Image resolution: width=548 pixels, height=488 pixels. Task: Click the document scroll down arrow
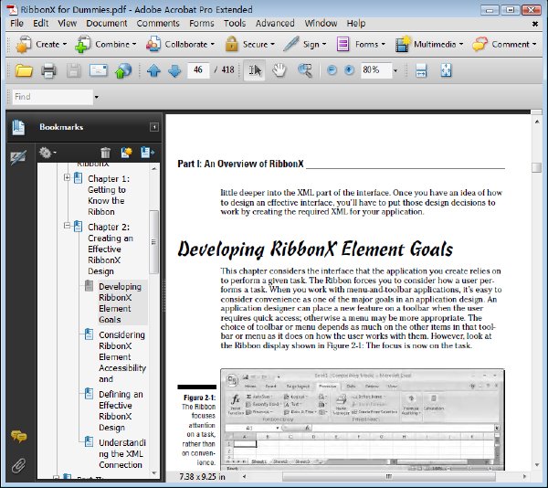[537, 465]
